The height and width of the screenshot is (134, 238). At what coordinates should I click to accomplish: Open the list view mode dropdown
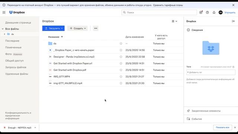click(174, 21)
